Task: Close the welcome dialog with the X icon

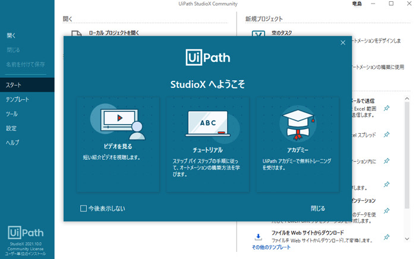Action: coord(343,43)
